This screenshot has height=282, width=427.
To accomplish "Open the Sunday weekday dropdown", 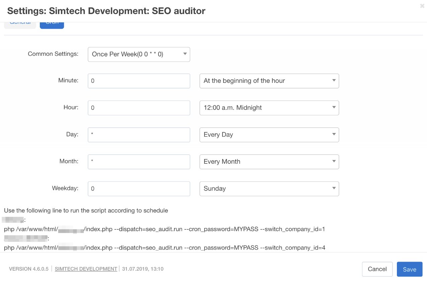I will click(x=269, y=189).
